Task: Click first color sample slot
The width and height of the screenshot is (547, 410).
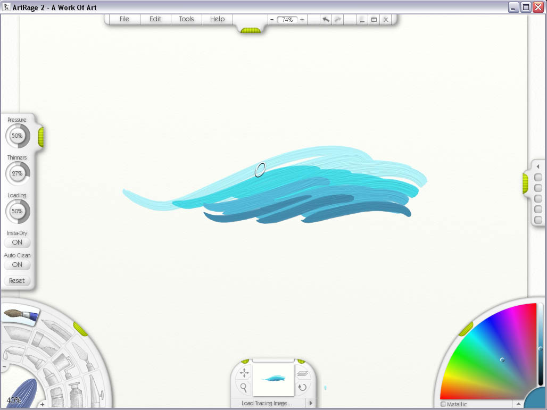Action: tap(538, 178)
